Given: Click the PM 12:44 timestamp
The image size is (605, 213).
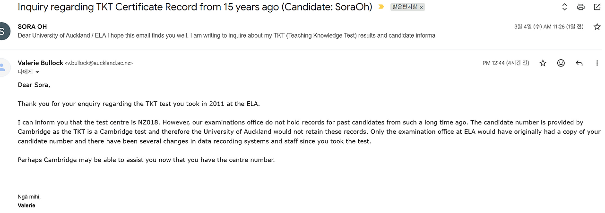Looking at the screenshot, I should pyautogui.click(x=506, y=63).
